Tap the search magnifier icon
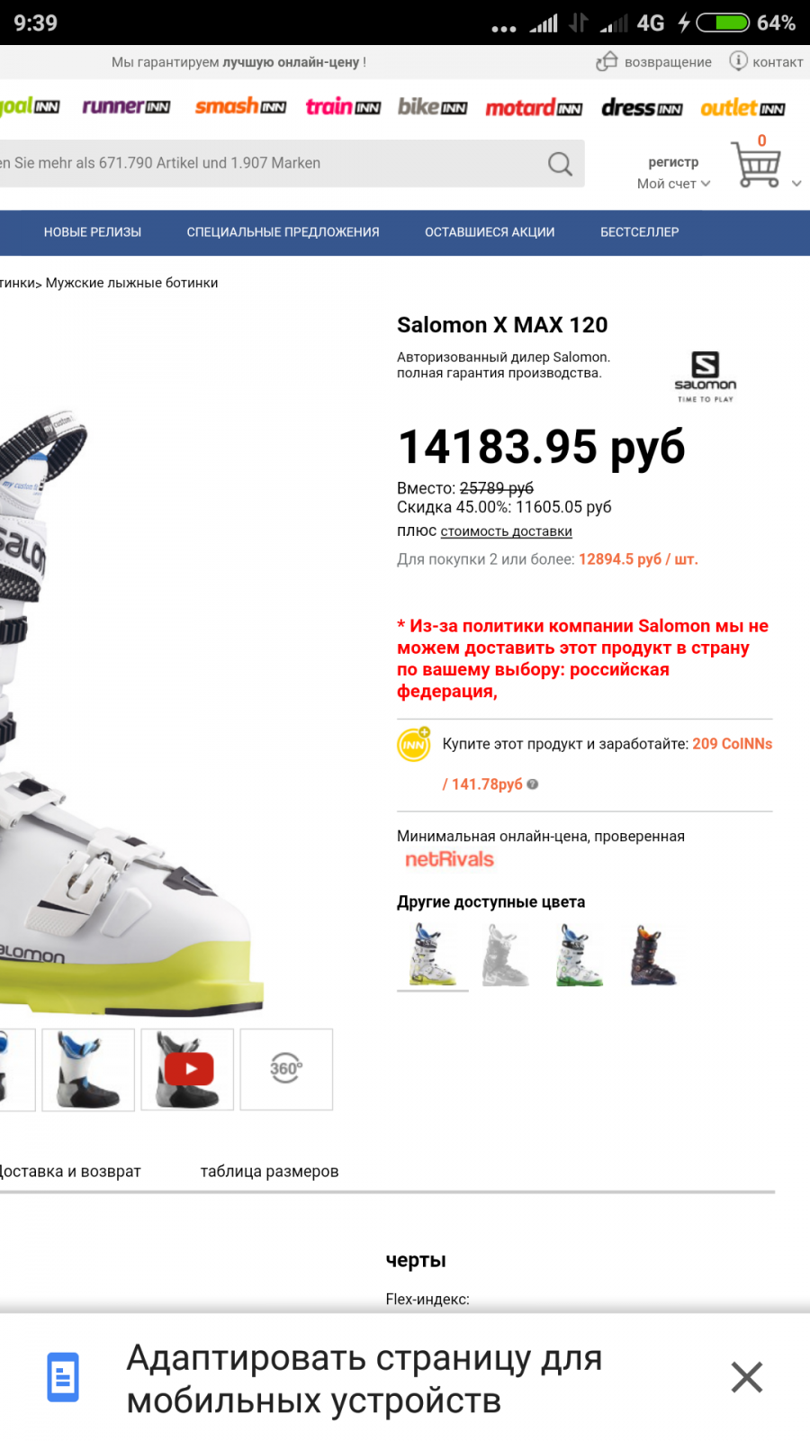The height and width of the screenshot is (1441, 810). (560, 163)
